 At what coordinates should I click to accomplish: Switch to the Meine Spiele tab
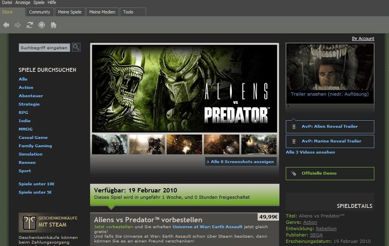pos(70,12)
